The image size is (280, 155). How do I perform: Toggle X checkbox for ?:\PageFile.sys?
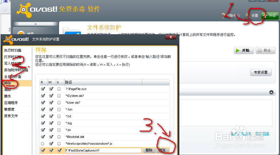pyautogui.click(x=59, y=89)
